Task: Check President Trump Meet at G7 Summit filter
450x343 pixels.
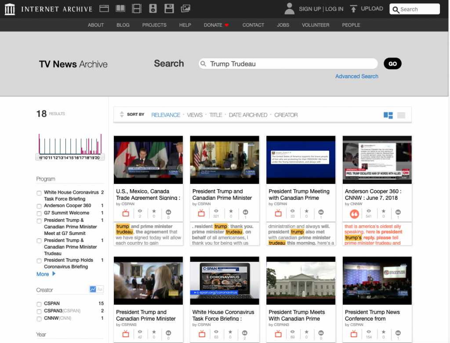Action: (x=39, y=221)
